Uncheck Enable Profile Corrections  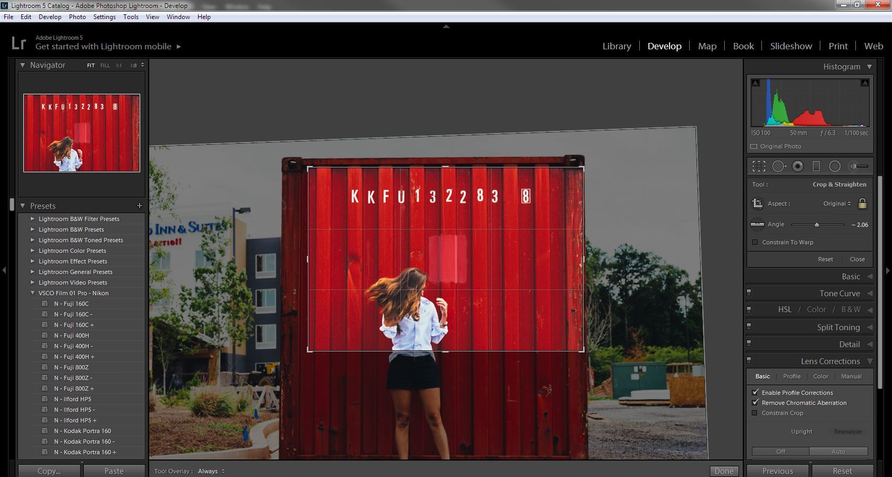click(x=755, y=392)
